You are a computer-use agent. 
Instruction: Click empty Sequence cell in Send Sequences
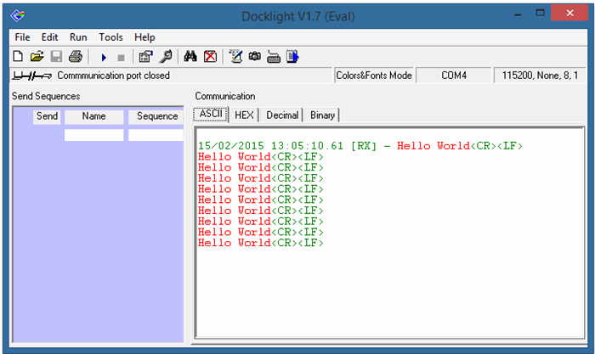[x=156, y=135]
